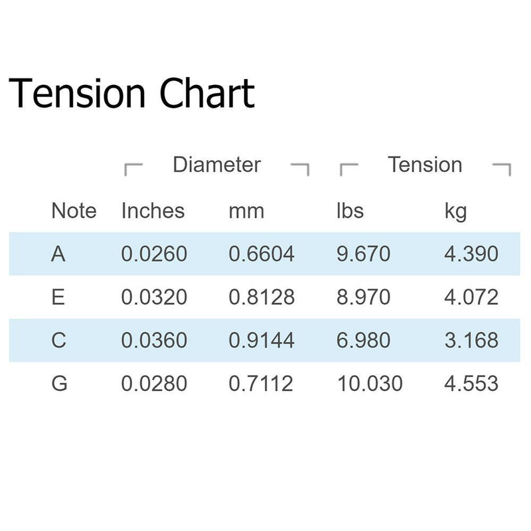Screen dimensions: 531x531
Task: Click the 4.553 kg value
Action: pos(471,384)
